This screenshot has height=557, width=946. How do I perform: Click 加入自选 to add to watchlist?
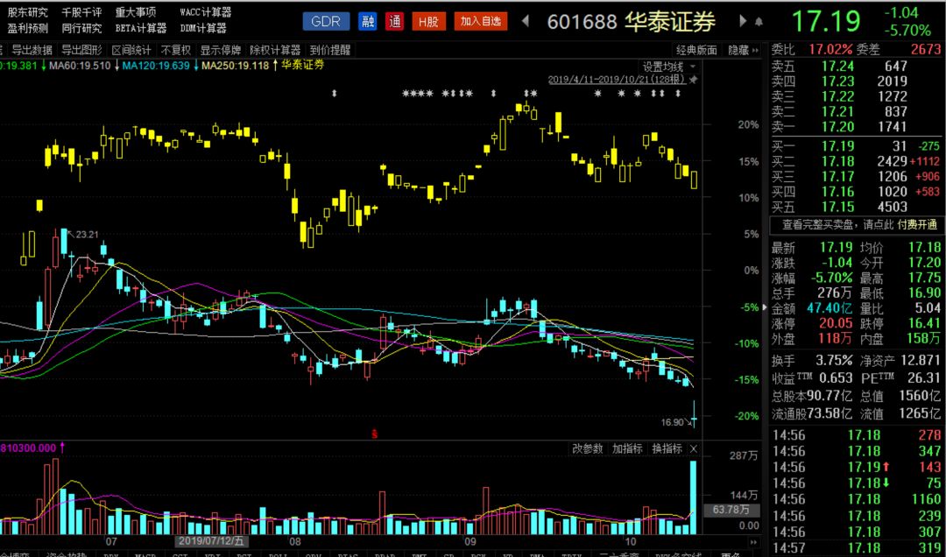point(480,22)
